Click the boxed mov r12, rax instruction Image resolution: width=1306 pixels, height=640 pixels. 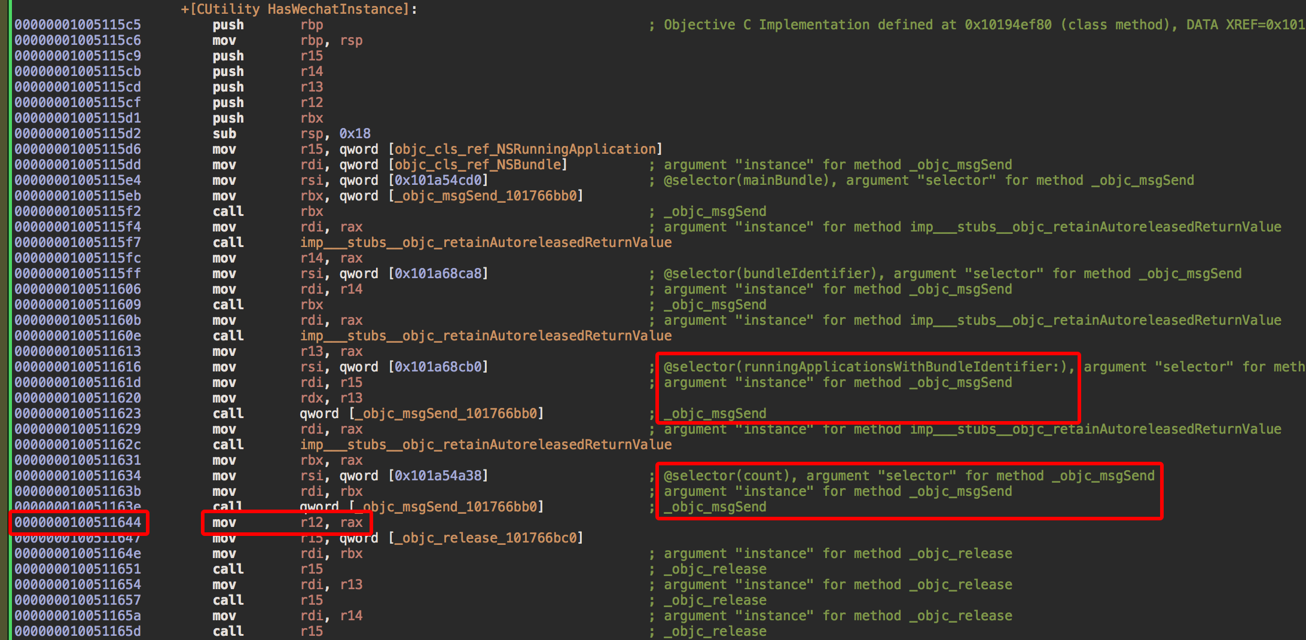pos(287,522)
